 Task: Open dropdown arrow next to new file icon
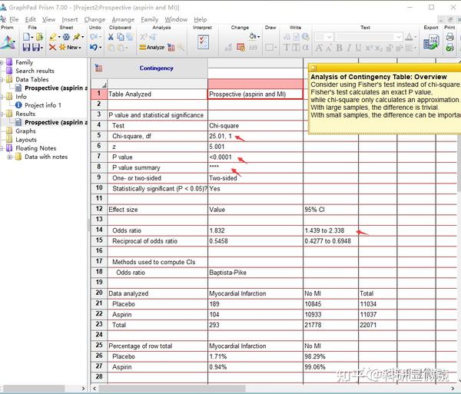point(32,37)
